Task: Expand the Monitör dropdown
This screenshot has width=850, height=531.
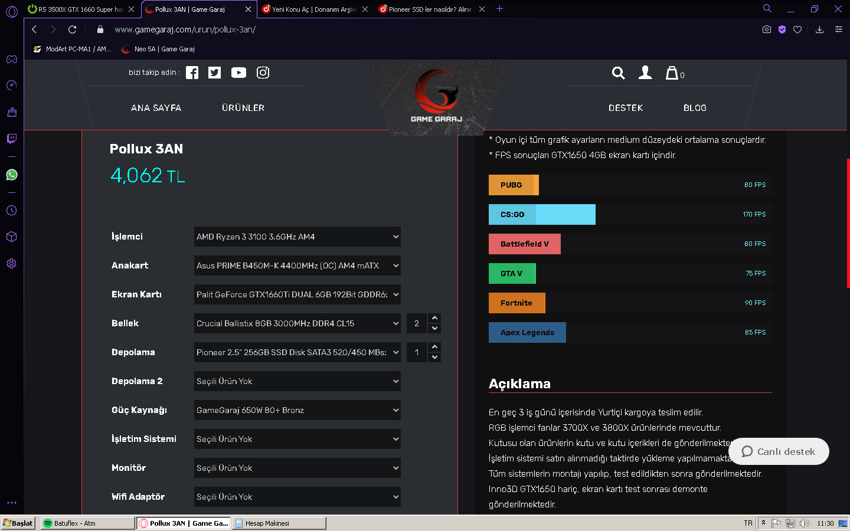Action: pos(297,468)
